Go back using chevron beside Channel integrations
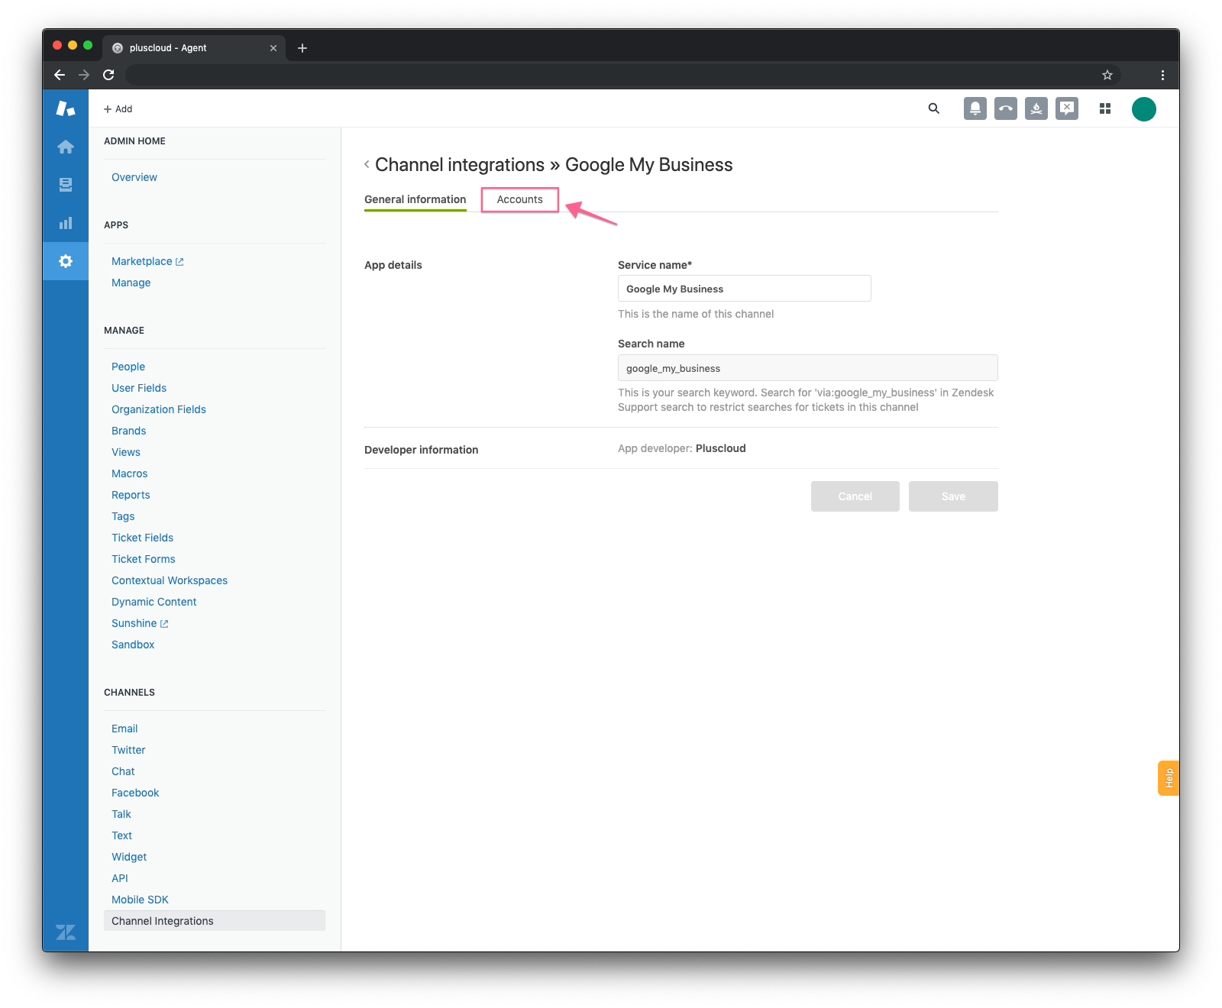Viewport: 1222px width, 1008px height. (x=367, y=164)
